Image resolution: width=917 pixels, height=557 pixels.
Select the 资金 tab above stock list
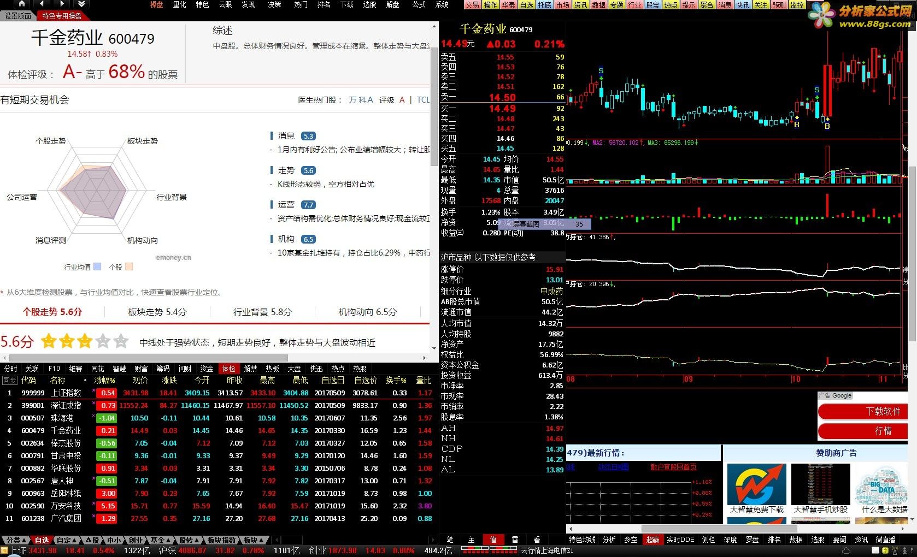[x=207, y=369]
